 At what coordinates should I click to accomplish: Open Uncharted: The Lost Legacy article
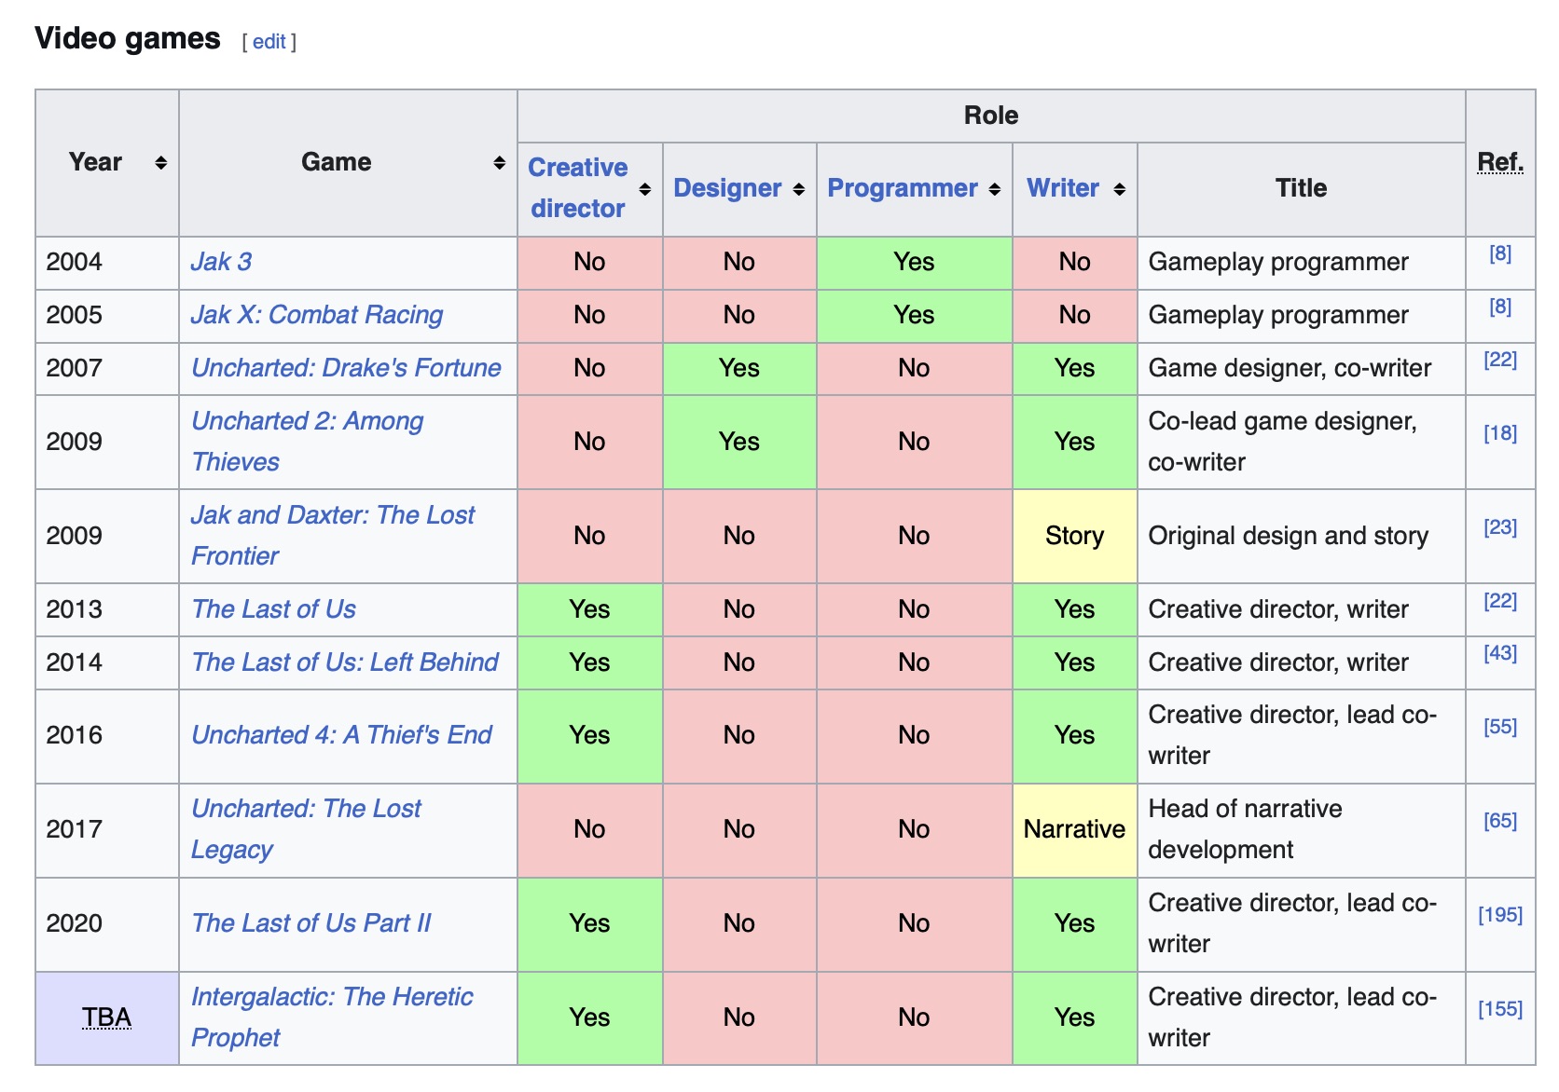point(306,829)
